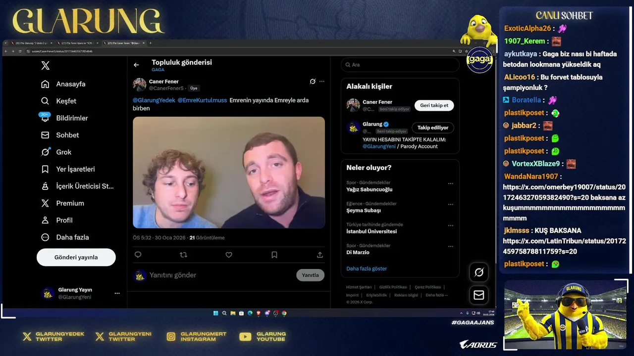Screen dimensions: 634x356
Task: Open the Gizlilik Politikası footer link
Action: click(393, 287)
